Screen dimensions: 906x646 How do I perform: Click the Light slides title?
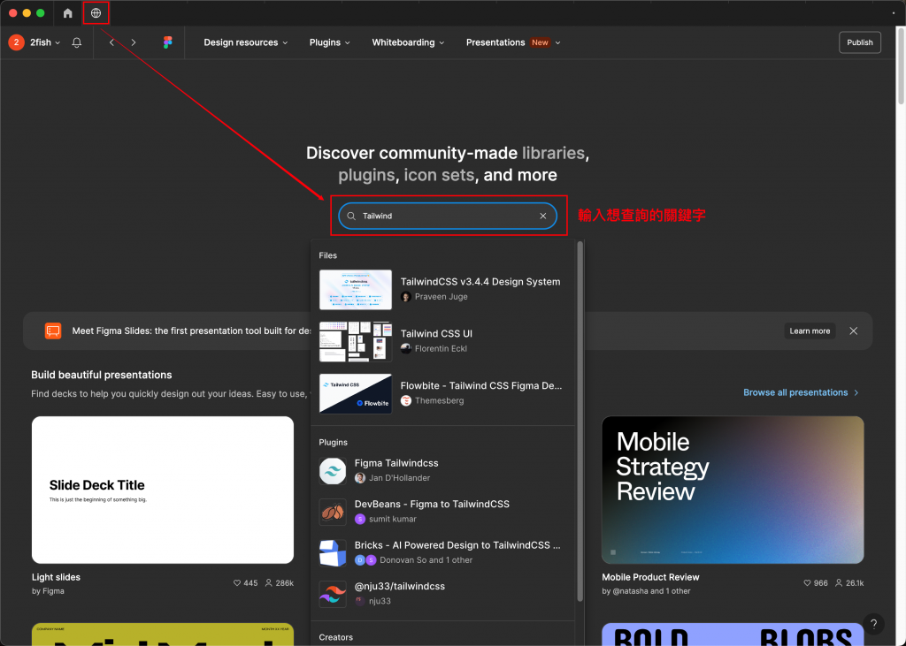coord(56,577)
